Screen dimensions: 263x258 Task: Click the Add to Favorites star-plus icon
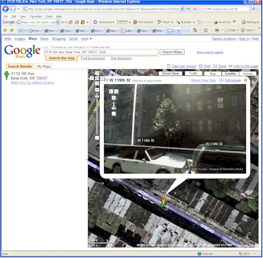pyautogui.click(x=12, y=30)
